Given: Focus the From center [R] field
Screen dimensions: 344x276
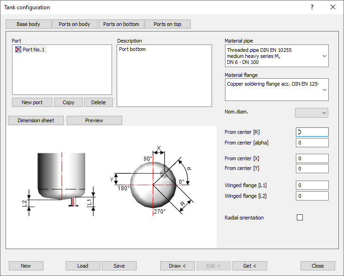Looking at the screenshot, I should coord(312,132).
